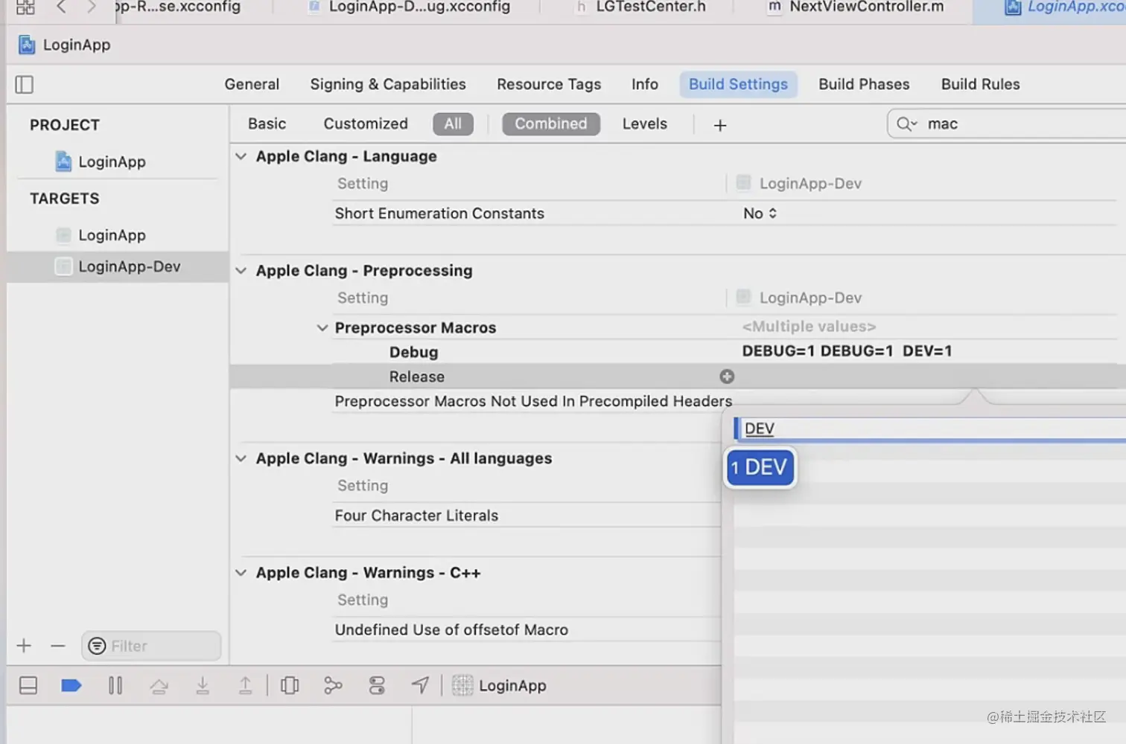
Task: Collapse Apple Clang - Preprocessing section
Action: point(241,271)
